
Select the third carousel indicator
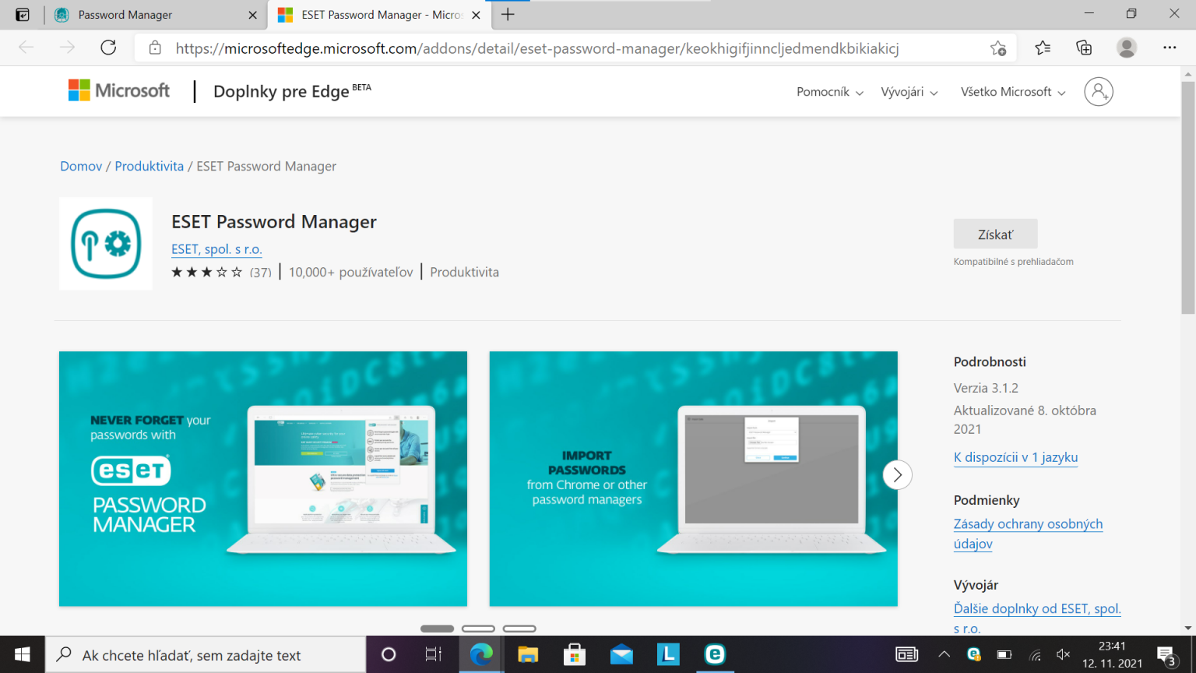519,629
